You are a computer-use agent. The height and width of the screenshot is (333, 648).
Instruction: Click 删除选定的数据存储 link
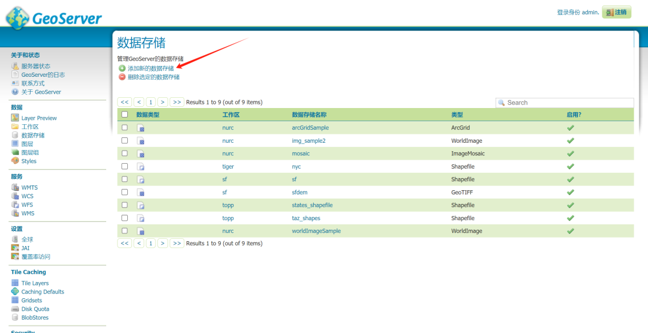tap(154, 77)
